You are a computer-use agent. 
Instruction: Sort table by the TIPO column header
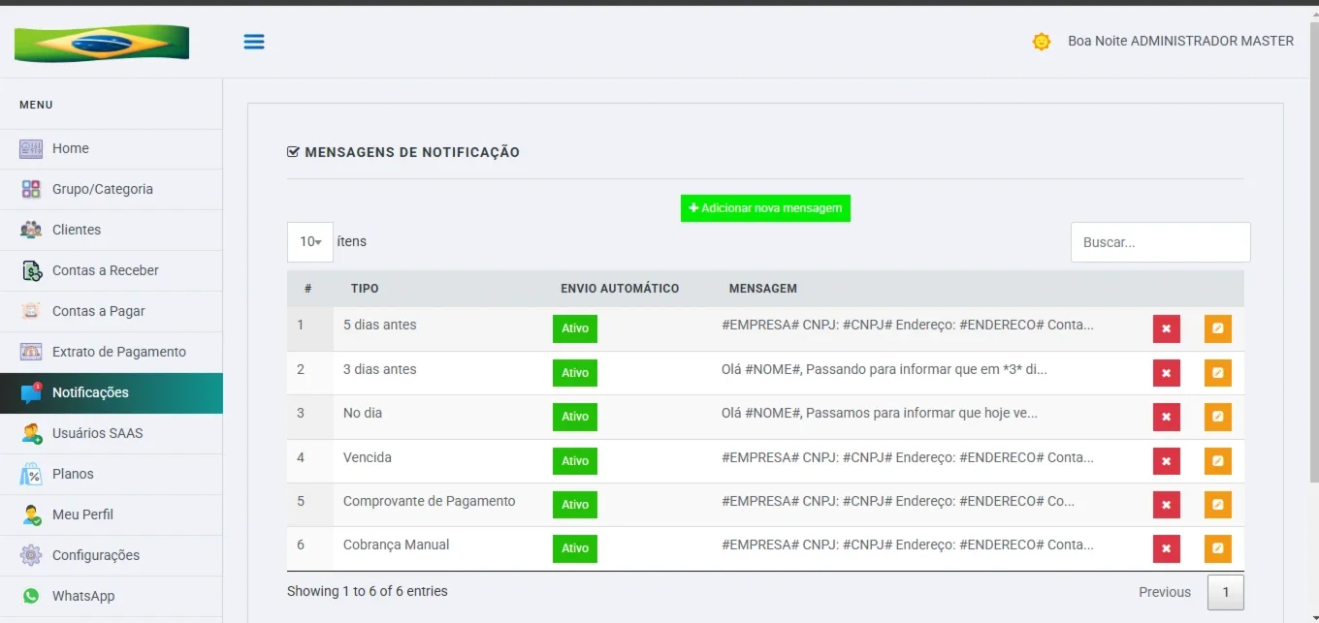(x=365, y=289)
